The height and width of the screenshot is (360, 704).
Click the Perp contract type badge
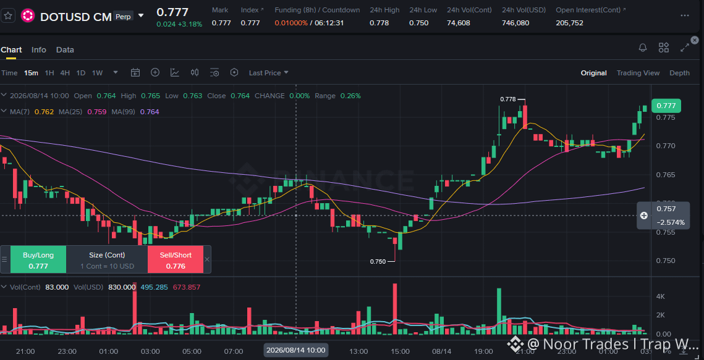pyautogui.click(x=123, y=16)
